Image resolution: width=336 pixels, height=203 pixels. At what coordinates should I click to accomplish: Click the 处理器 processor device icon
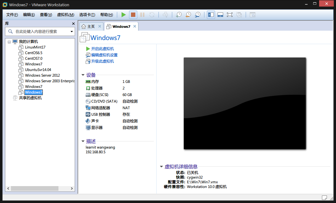[x=88, y=88]
